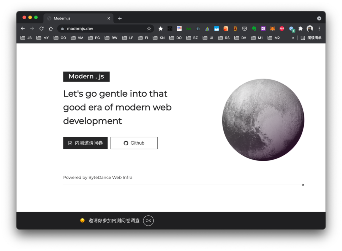This screenshot has height=251, width=342.
Task: Click the OK button in the banner
Action: [148, 221]
